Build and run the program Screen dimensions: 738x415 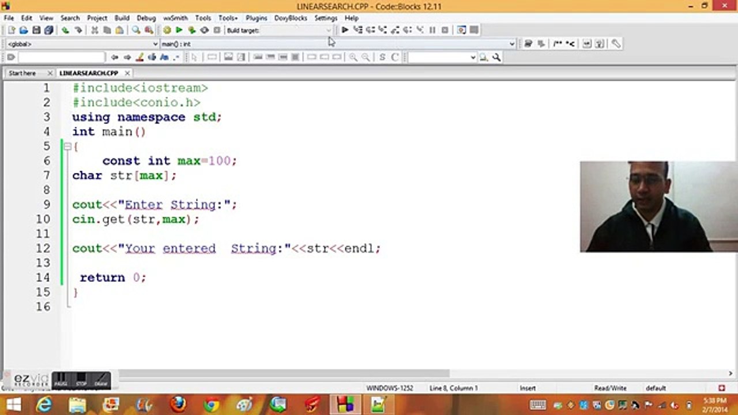191,30
